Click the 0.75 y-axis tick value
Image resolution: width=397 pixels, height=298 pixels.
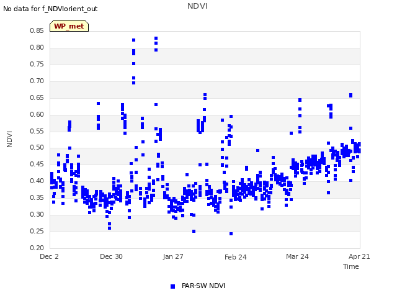(37, 64)
